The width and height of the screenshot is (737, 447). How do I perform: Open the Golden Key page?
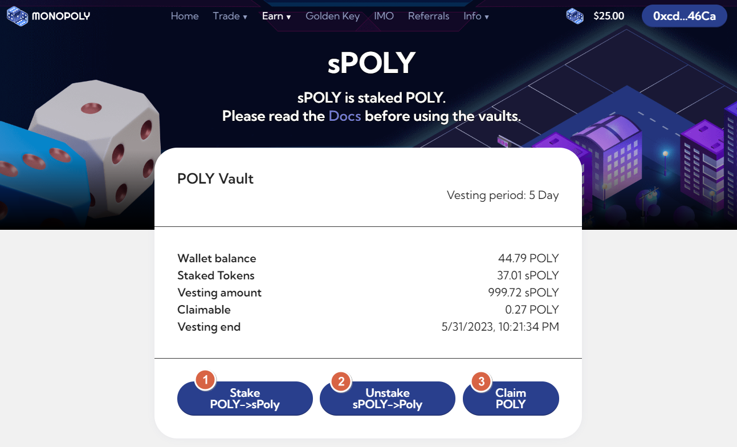click(332, 16)
